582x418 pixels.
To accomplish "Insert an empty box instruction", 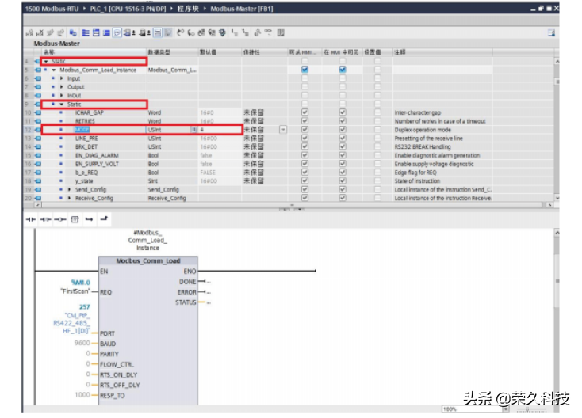I will tap(75, 218).
